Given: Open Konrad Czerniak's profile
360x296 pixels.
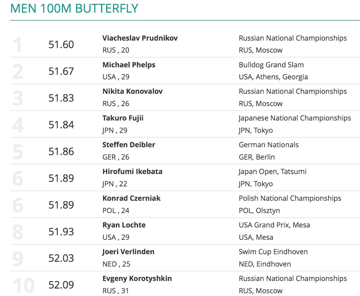Looking at the screenshot, I should pos(131,198).
